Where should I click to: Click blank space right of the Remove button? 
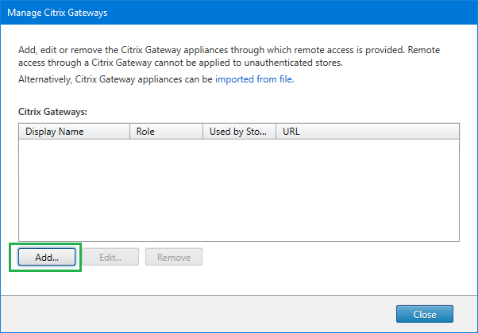(x=333, y=257)
